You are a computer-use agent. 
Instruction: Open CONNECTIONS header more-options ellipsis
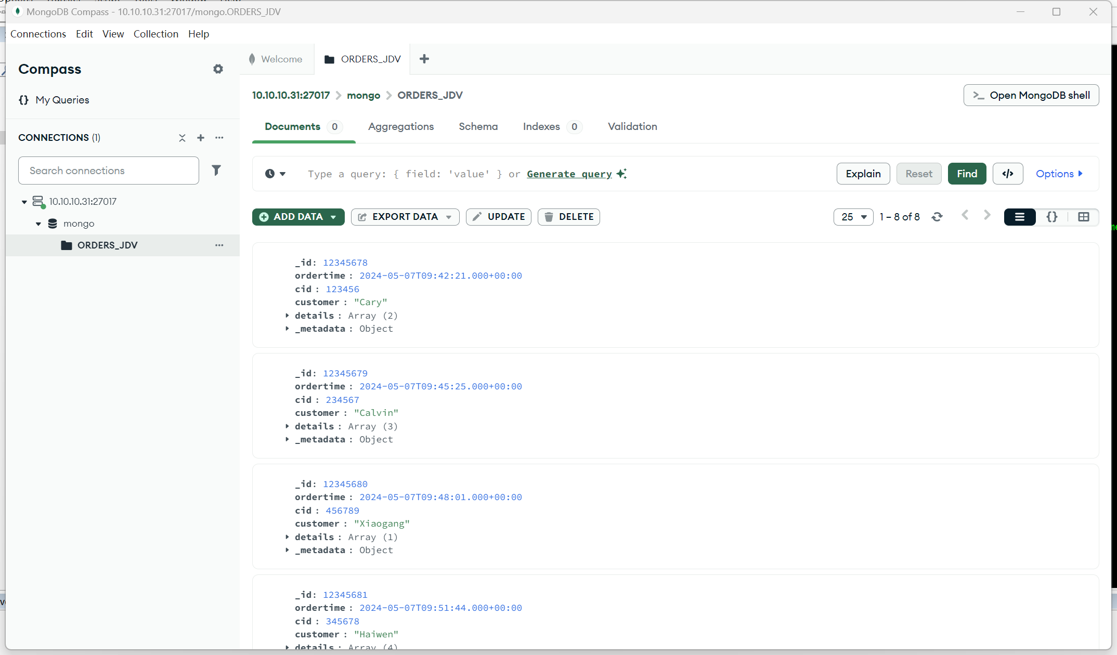[219, 138]
